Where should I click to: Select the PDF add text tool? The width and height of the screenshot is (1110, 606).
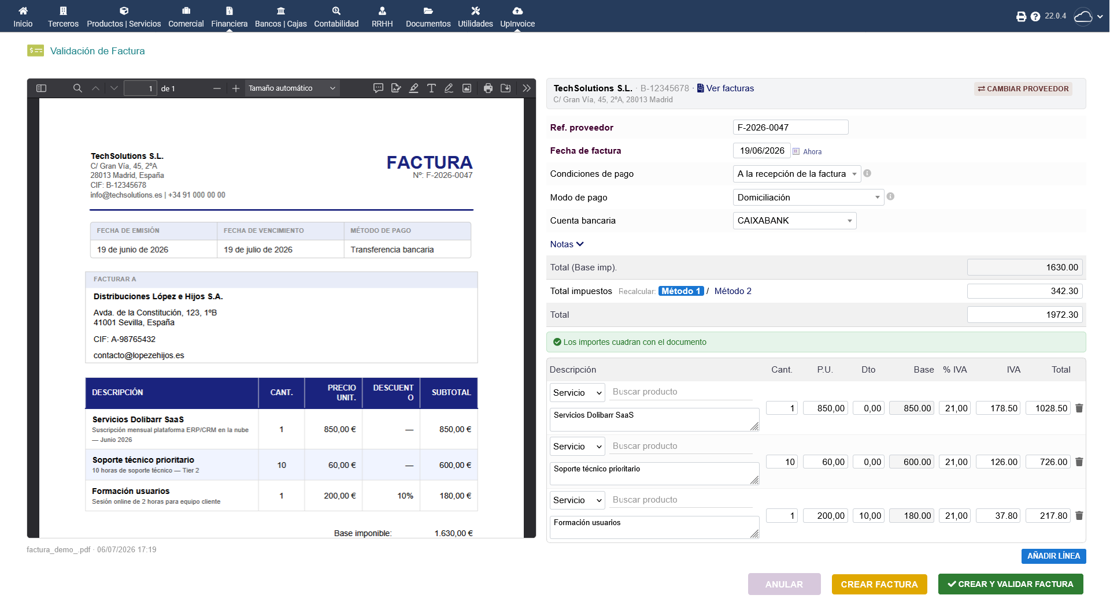coord(431,88)
